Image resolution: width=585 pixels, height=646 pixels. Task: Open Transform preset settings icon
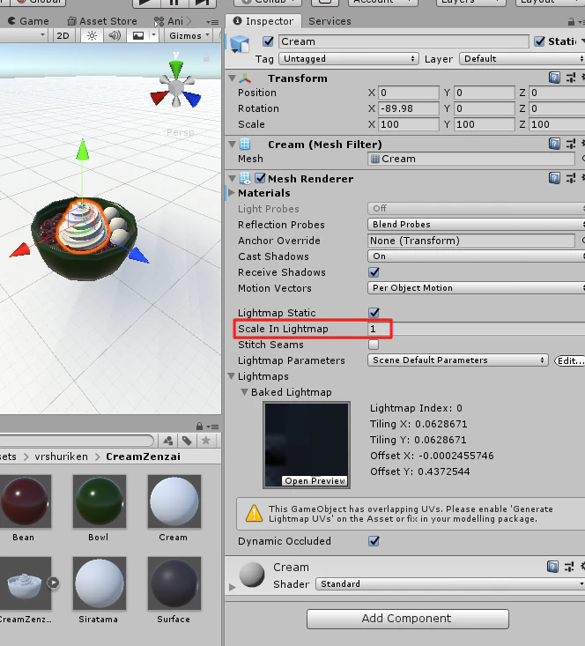pyautogui.click(x=571, y=78)
